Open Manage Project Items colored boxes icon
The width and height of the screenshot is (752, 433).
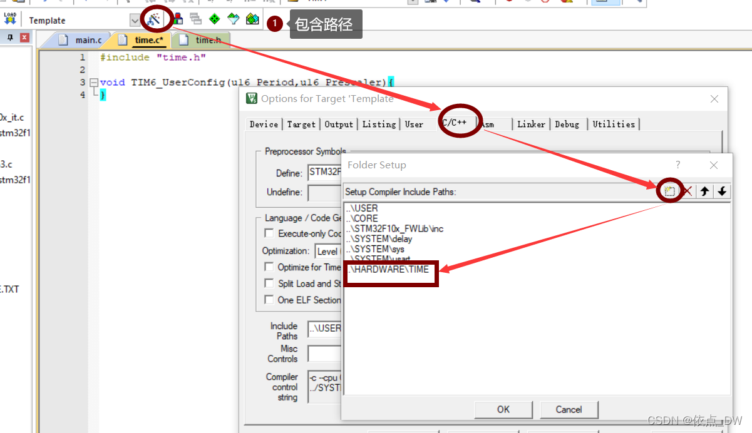178,19
